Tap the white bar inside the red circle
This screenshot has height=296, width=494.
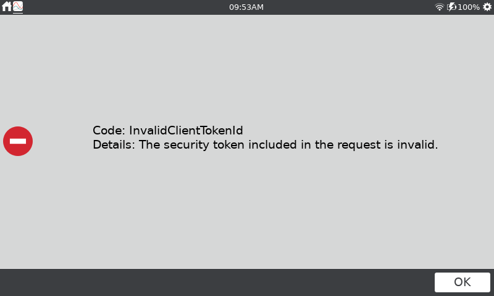[x=18, y=141]
